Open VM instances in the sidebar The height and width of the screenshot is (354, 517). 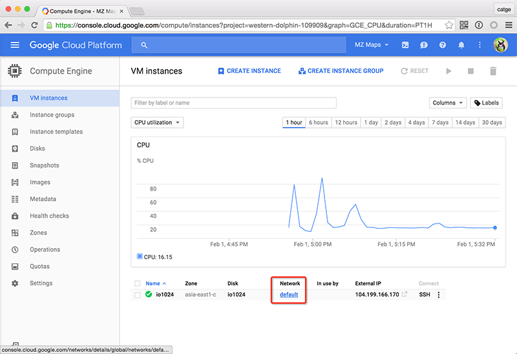point(59,98)
